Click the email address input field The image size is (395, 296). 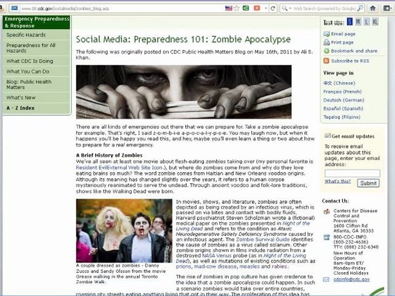click(x=352, y=173)
